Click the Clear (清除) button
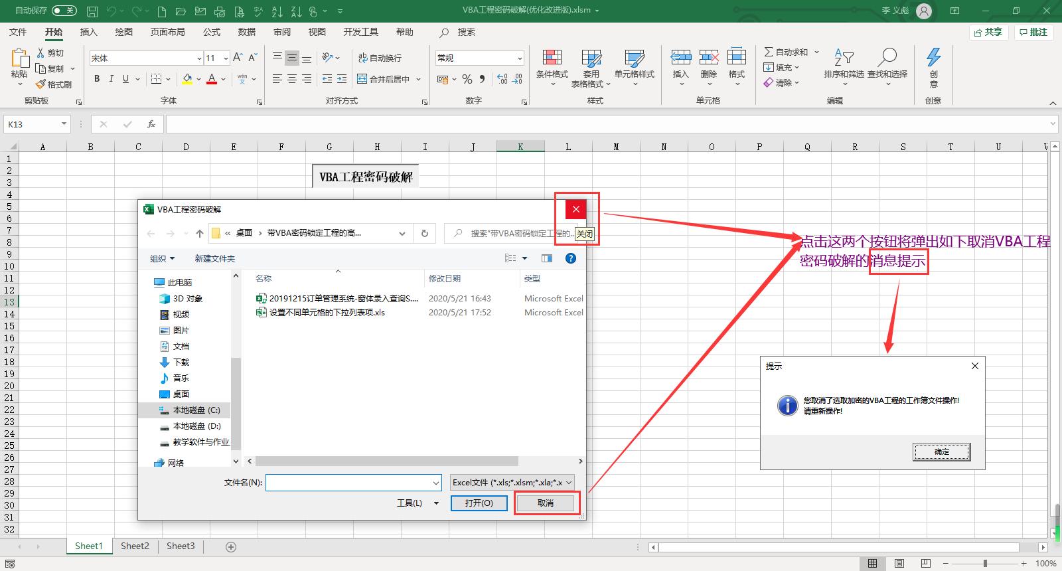The image size is (1062, 571). coord(782,83)
